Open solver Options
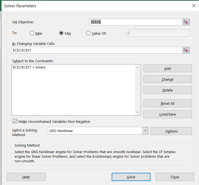This screenshot has width=199, height=185. point(171,131)
